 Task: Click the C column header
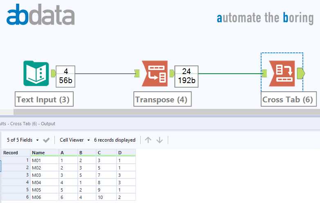[x=106, y=153]
